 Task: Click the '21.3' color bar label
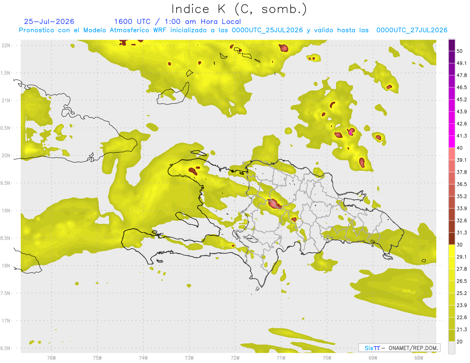(x=461, y=330)
